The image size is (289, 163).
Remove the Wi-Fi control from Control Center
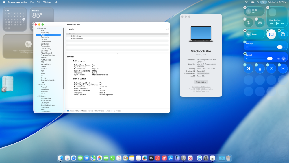245,8
